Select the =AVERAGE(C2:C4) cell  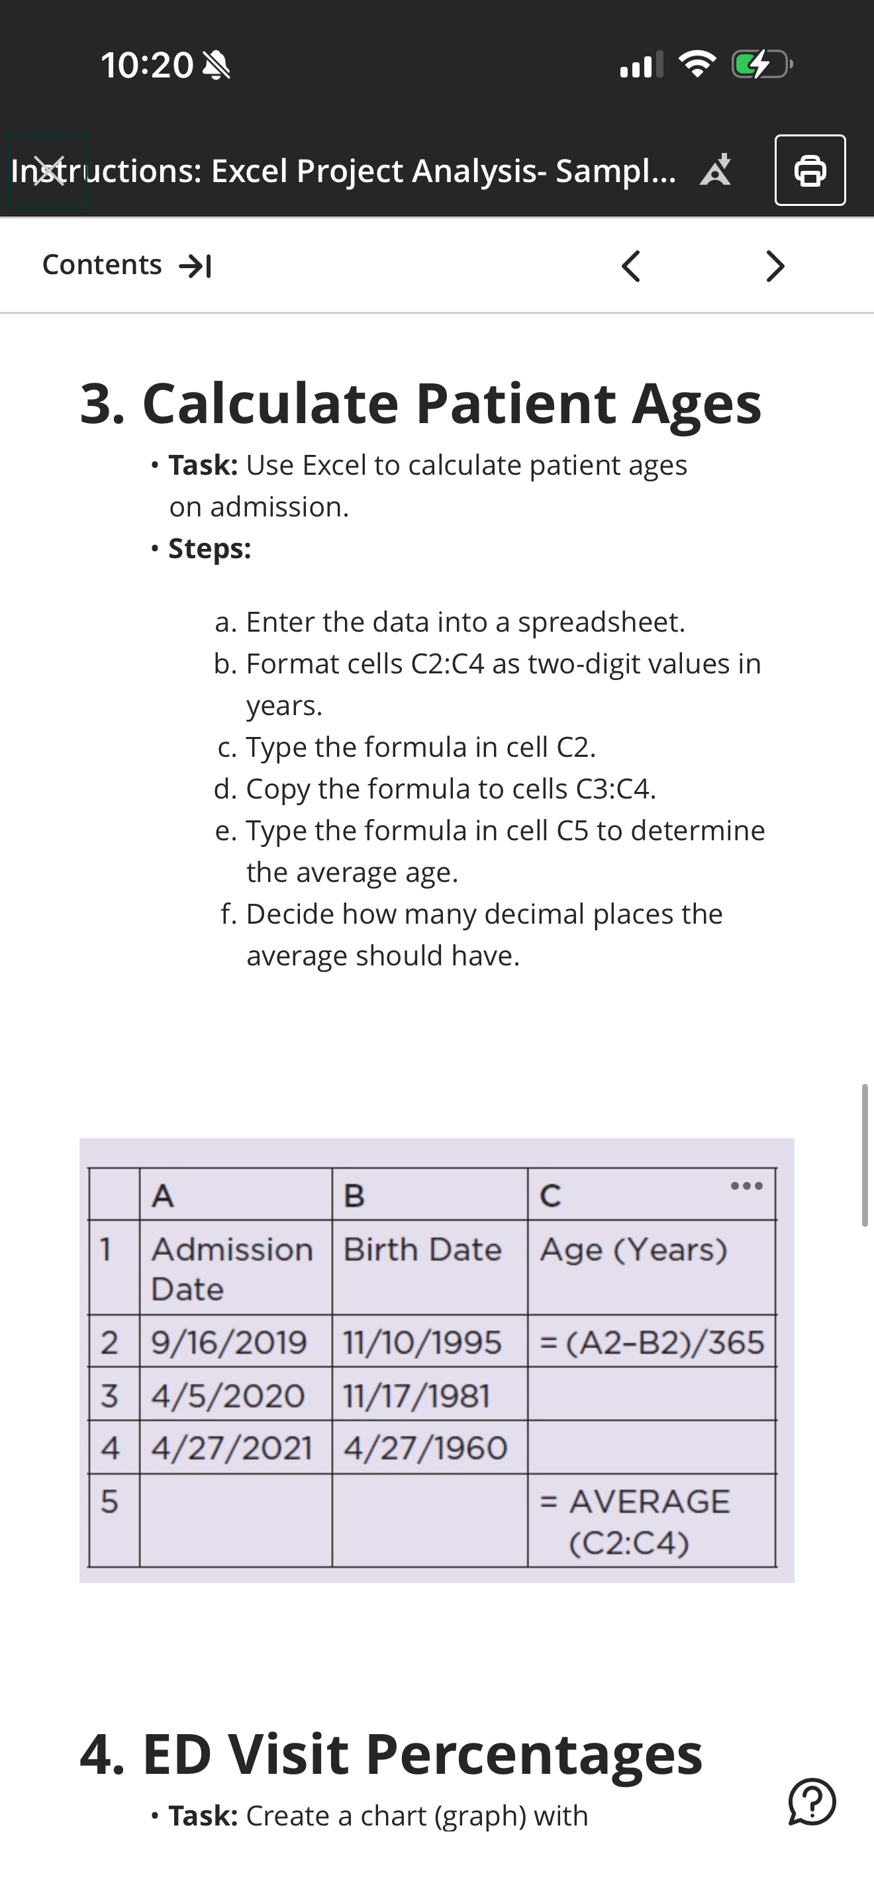click(x=652, y=1521)
